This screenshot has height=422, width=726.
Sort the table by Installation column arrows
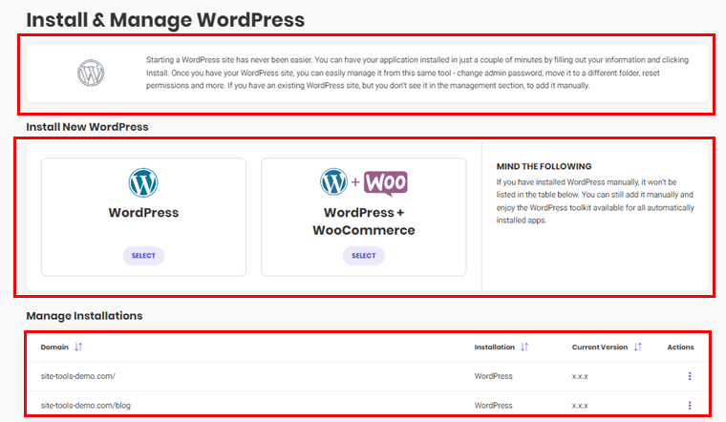click(x=524, y=347)
